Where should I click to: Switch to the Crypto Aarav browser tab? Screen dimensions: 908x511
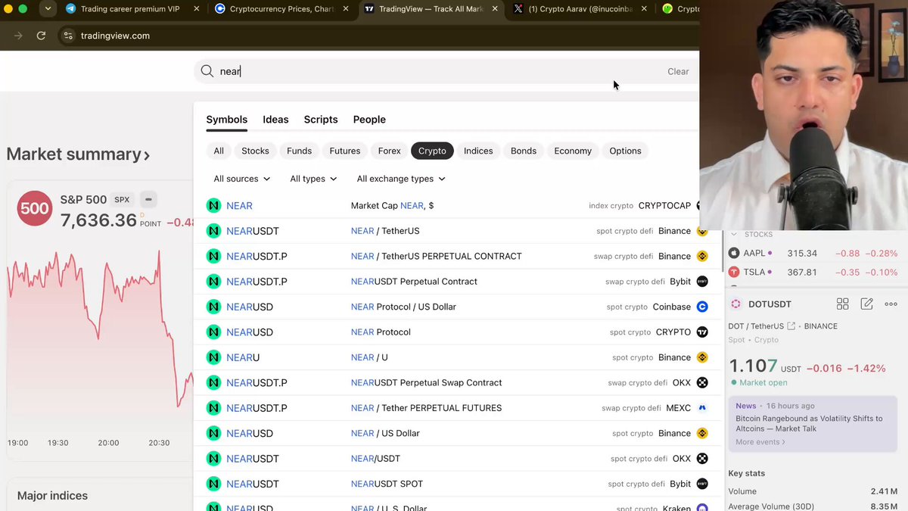click(580, 9)
